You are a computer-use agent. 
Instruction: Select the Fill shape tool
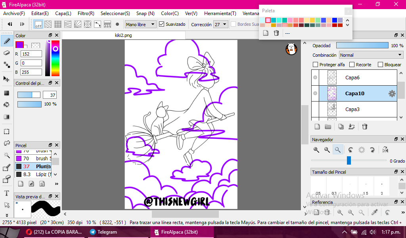pyautogui.click(x=7, y=93)
